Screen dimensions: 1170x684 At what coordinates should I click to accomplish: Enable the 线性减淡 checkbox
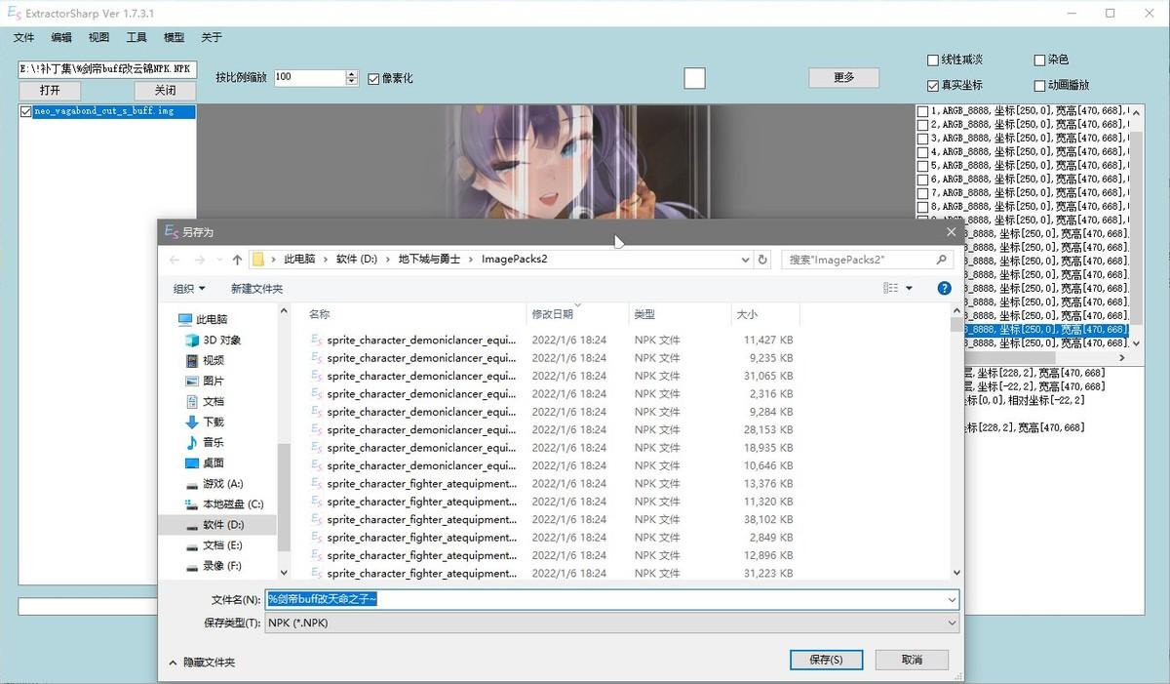[933, 60]
